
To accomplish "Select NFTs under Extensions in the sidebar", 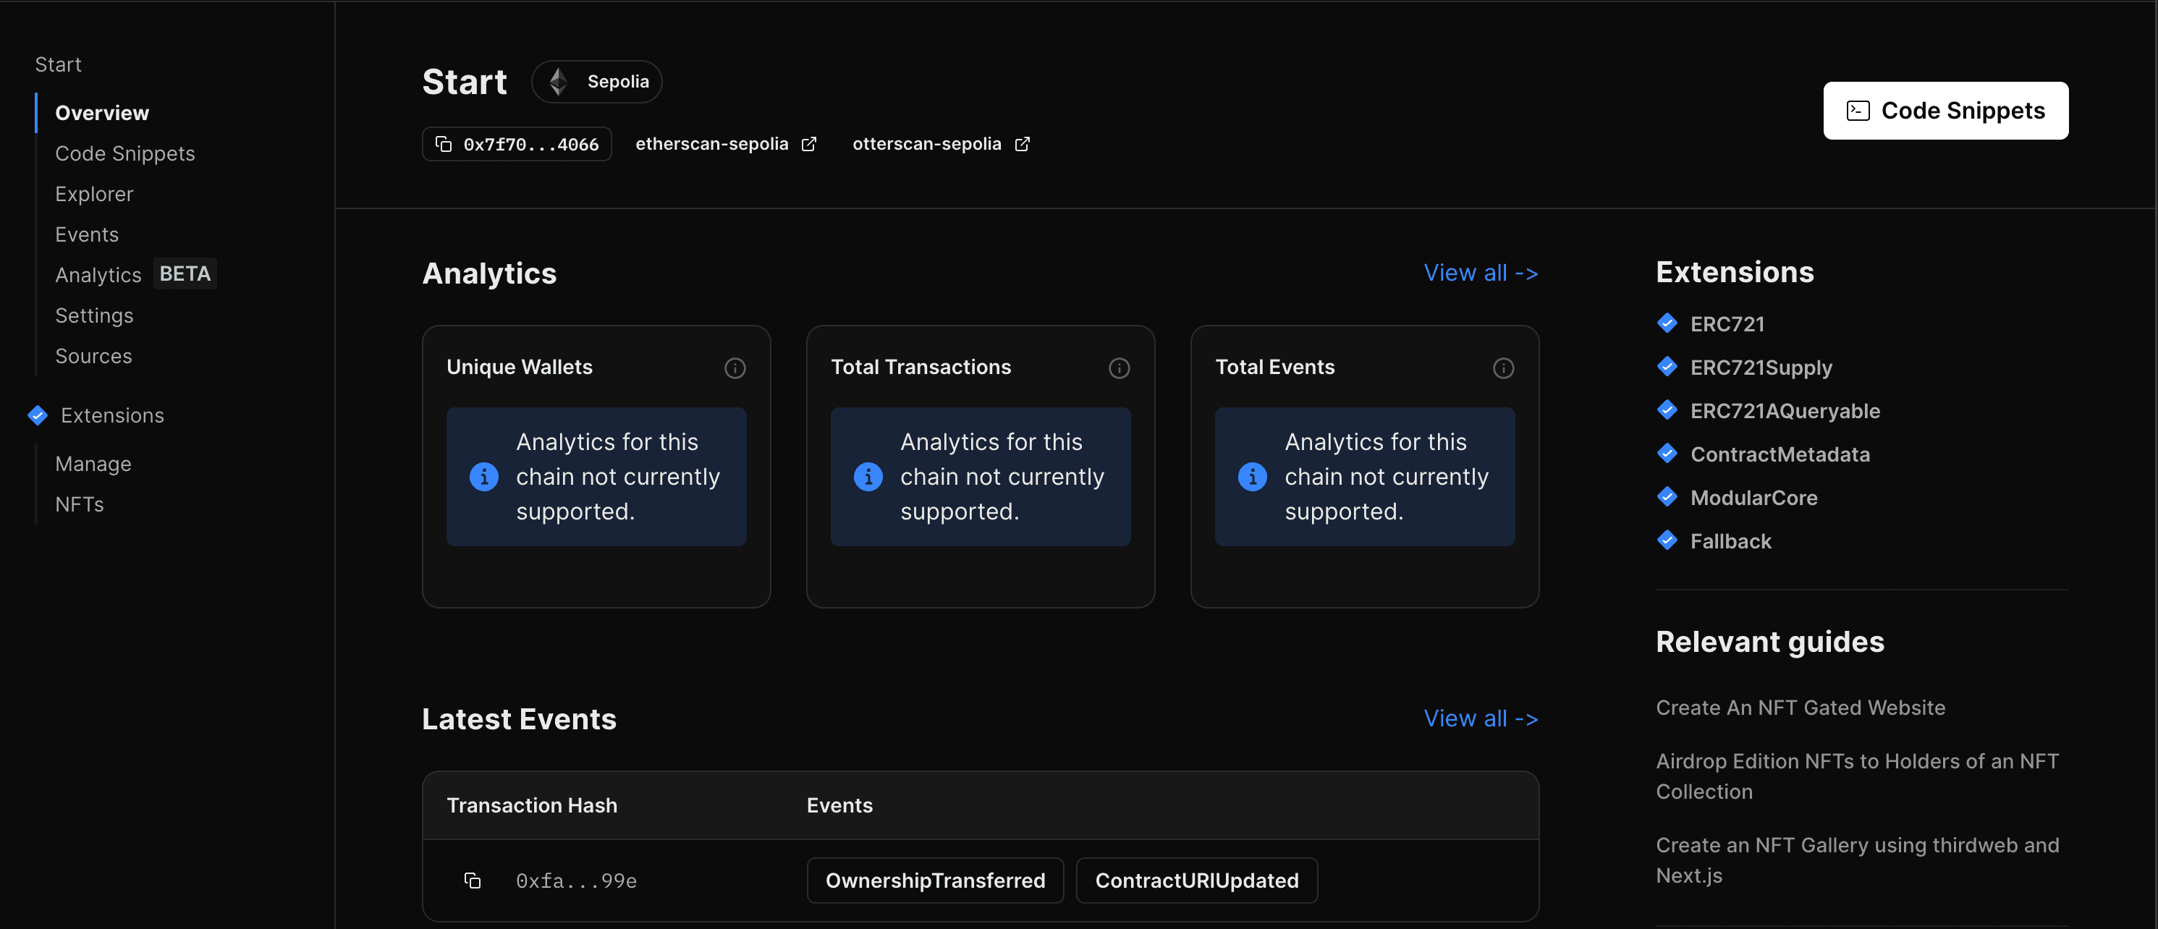I will coord(80,504).
